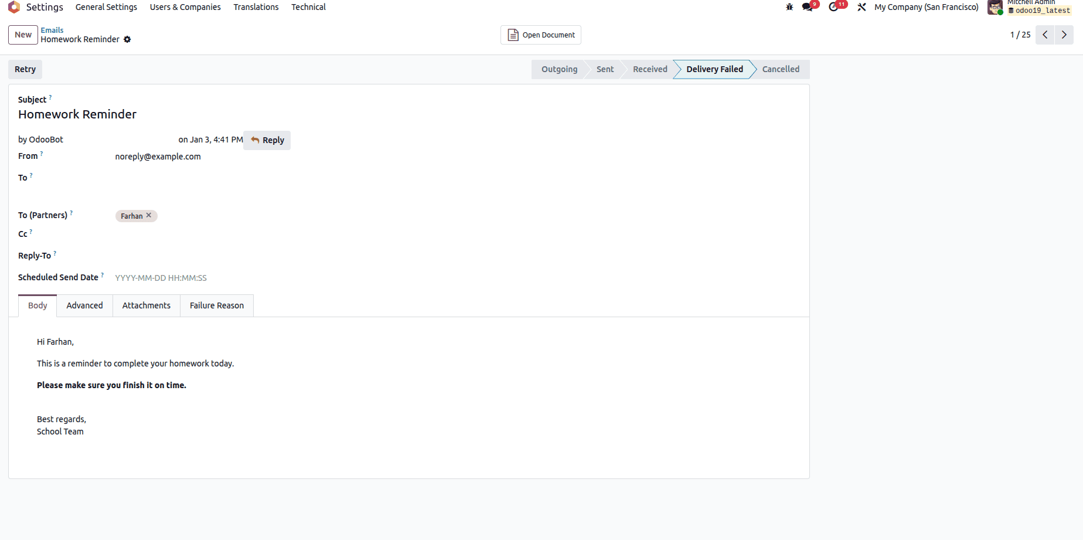1083x540 pixels.
Task: Click the Scheduled Send Date field
Action: point(161,277)
